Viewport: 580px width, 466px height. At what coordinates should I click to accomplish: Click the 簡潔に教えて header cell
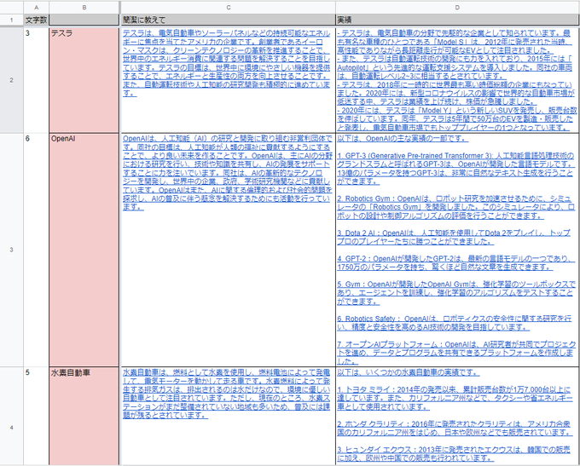click(229, 20)
